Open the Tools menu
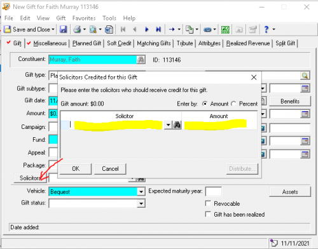 (x=109, y=18)
